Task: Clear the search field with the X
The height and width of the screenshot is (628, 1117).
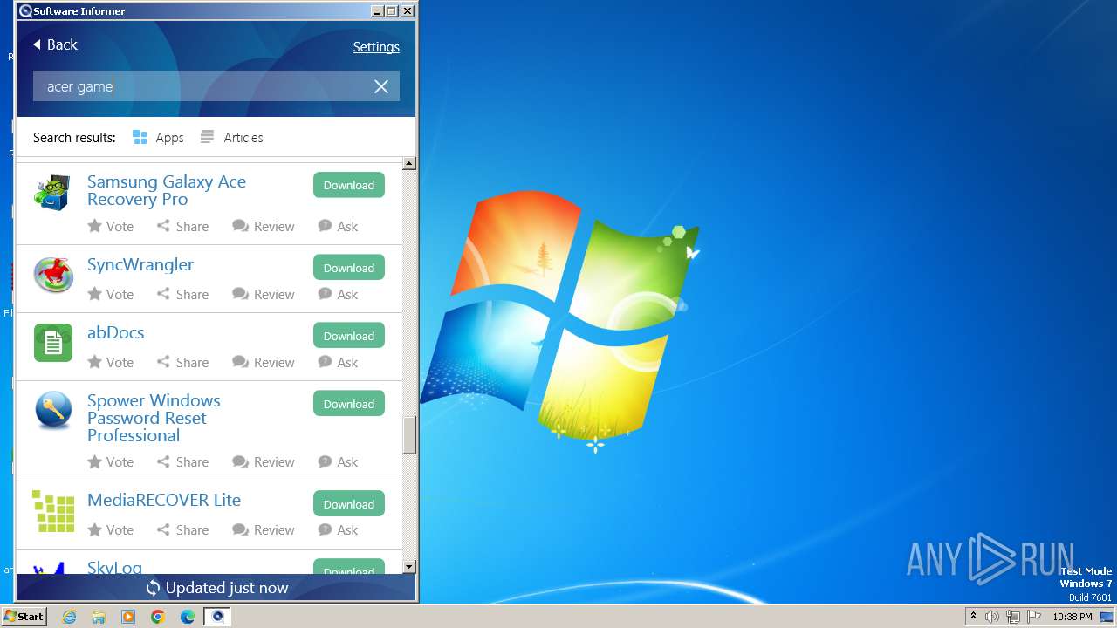Action: (x=381, y=86)
